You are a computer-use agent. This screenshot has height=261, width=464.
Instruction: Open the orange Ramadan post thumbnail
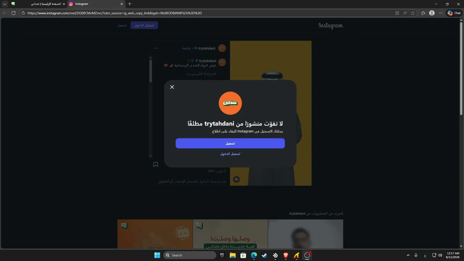[155, 234]
